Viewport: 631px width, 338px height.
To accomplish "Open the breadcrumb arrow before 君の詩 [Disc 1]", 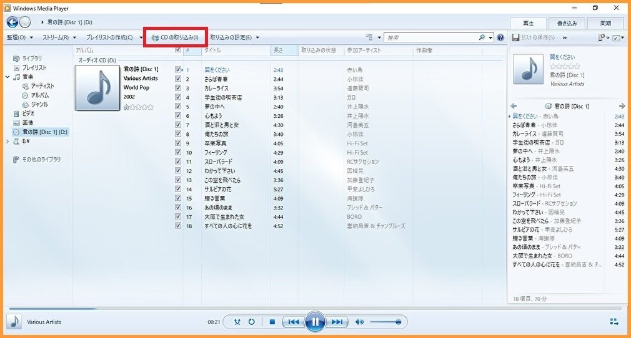I will (x=42, y=22).
